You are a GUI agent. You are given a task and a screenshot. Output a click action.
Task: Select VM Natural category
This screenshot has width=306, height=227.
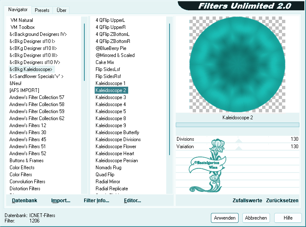[x=22, y=20]
